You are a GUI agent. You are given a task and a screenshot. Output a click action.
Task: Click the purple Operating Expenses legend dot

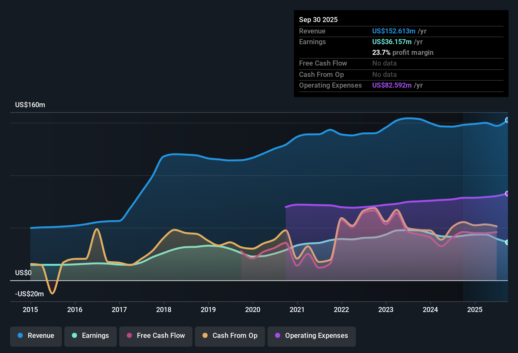(x=277, y=336)
